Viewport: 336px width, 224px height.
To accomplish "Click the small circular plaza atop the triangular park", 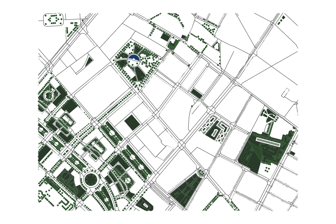I will pyautogui.click(x=201, y=173).
